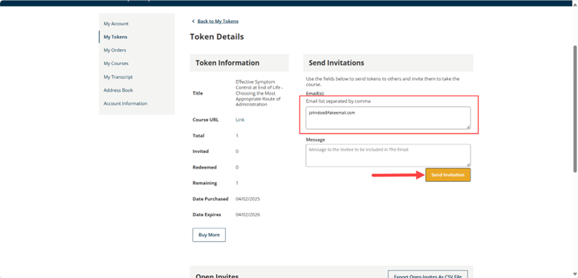View My Transcript
The image size is (578, 278).
(x=118, y=77)
